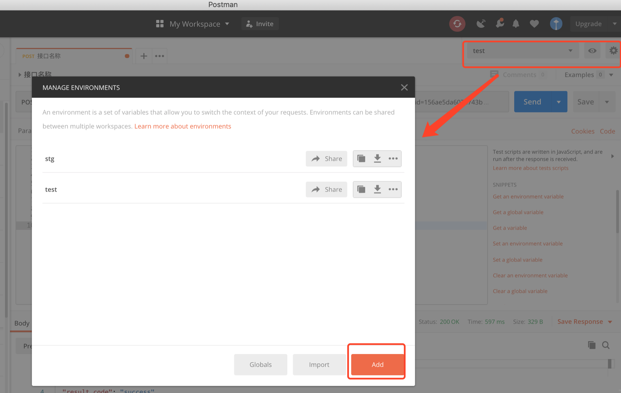The height and width of the screenshot is (393, 621).
Task: Open the Cookies link
Action: tap(583, 131)
